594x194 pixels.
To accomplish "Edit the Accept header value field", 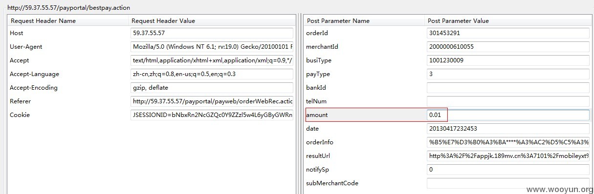I will click(x=211, y=60).
